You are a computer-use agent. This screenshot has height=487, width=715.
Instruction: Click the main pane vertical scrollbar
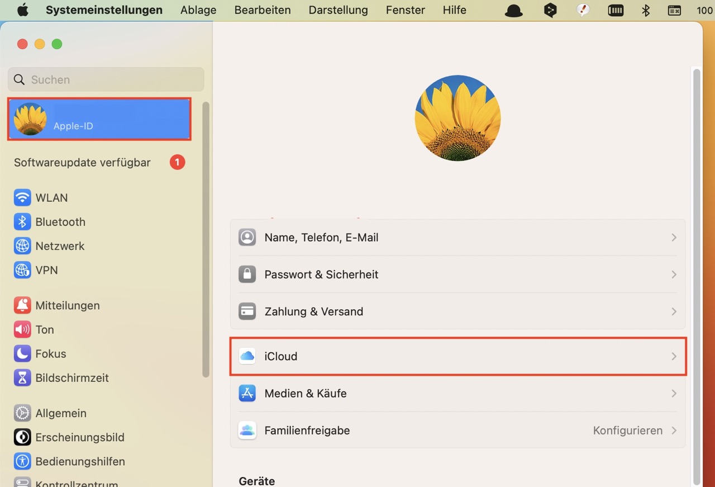(696, 277)
